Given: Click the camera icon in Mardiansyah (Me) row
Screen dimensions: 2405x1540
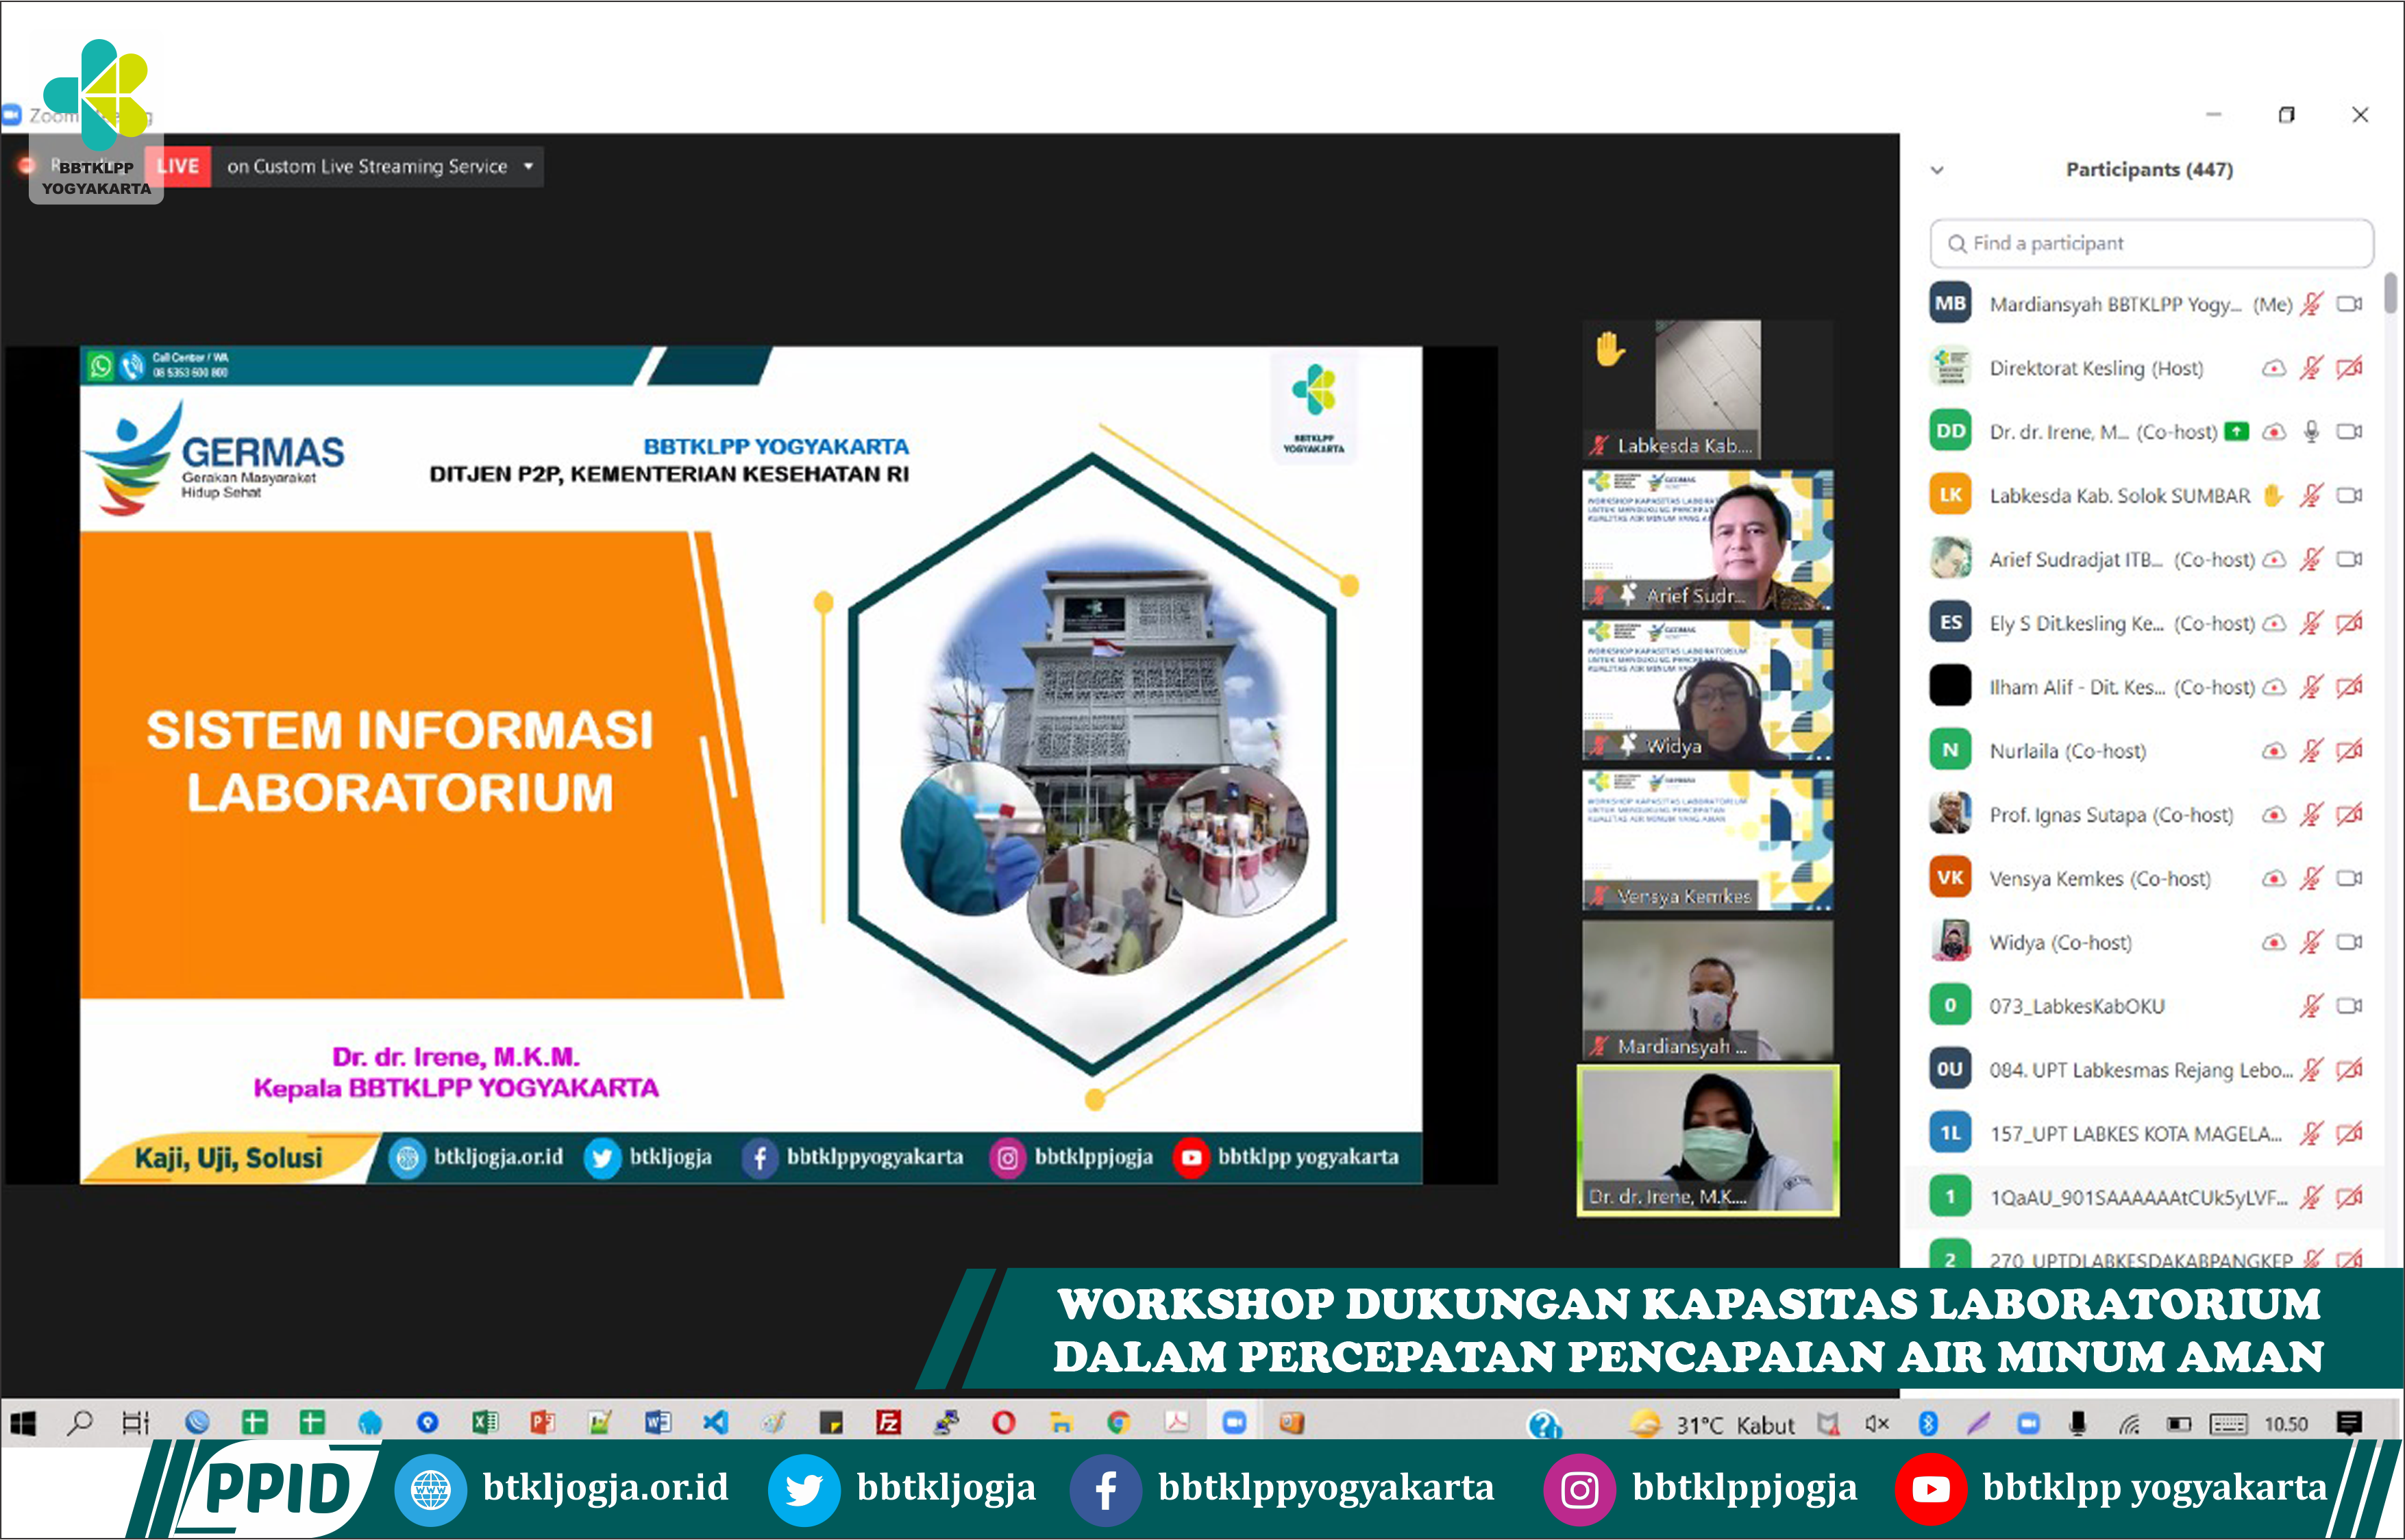Looking at the screenshot, I should click(x=2350, y=304).
